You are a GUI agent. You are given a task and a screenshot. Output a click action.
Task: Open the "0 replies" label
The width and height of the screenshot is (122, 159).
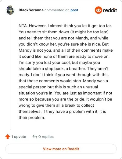[46, 137]
